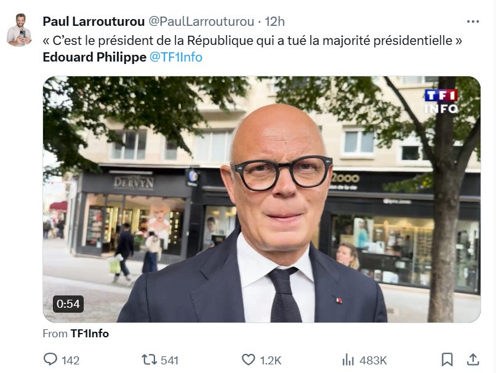
Task: Click the 483K views count
Action: [x=373, y=360]
